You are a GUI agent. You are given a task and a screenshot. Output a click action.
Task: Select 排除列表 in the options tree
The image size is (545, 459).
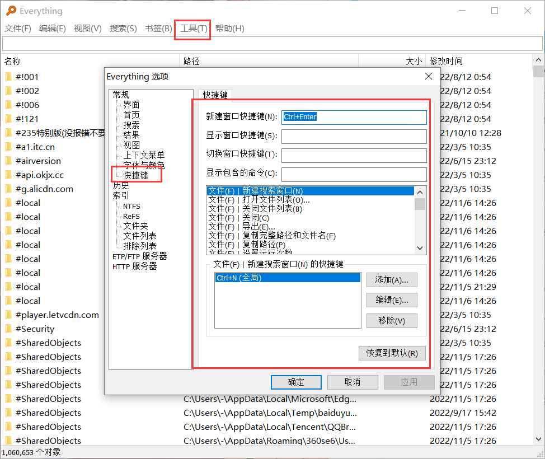140,246
